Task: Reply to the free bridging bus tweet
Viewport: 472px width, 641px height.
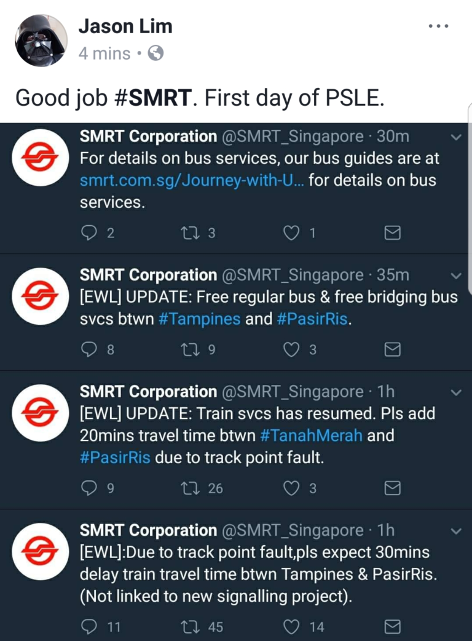Action: click(90, 350)
